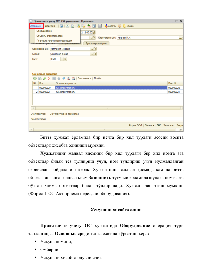This screenshot has height=280, width=198.
Task: Click the Записать button
Action: pyautogui.click(x=168, y=126)
